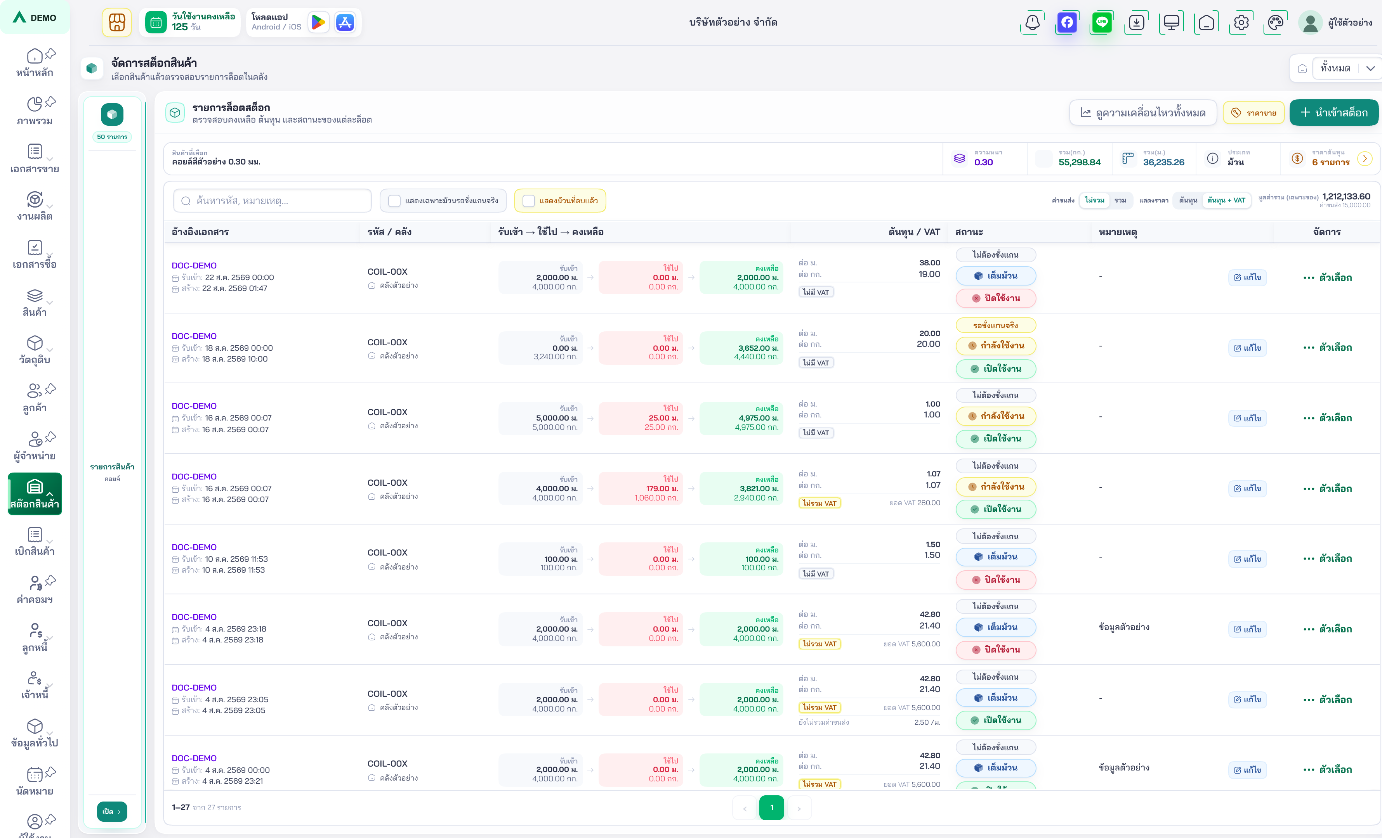Select ต้นทุน + VAT price display option
Viewport: 1382px width, 838px height.
click(1226, 200)
